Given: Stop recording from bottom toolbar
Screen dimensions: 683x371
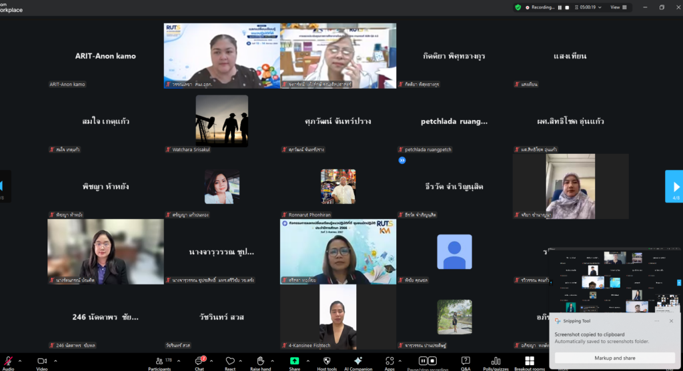Looking at the screenshot, I should pos(432,360).
